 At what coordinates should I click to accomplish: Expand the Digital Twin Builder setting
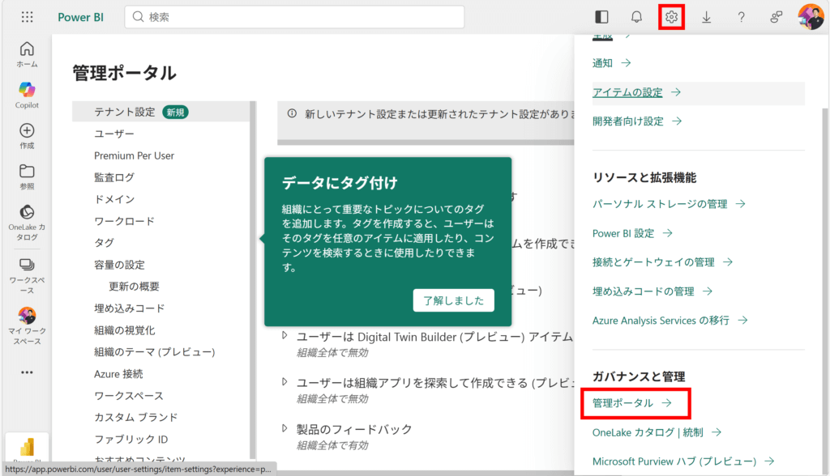tap(285, 336)
